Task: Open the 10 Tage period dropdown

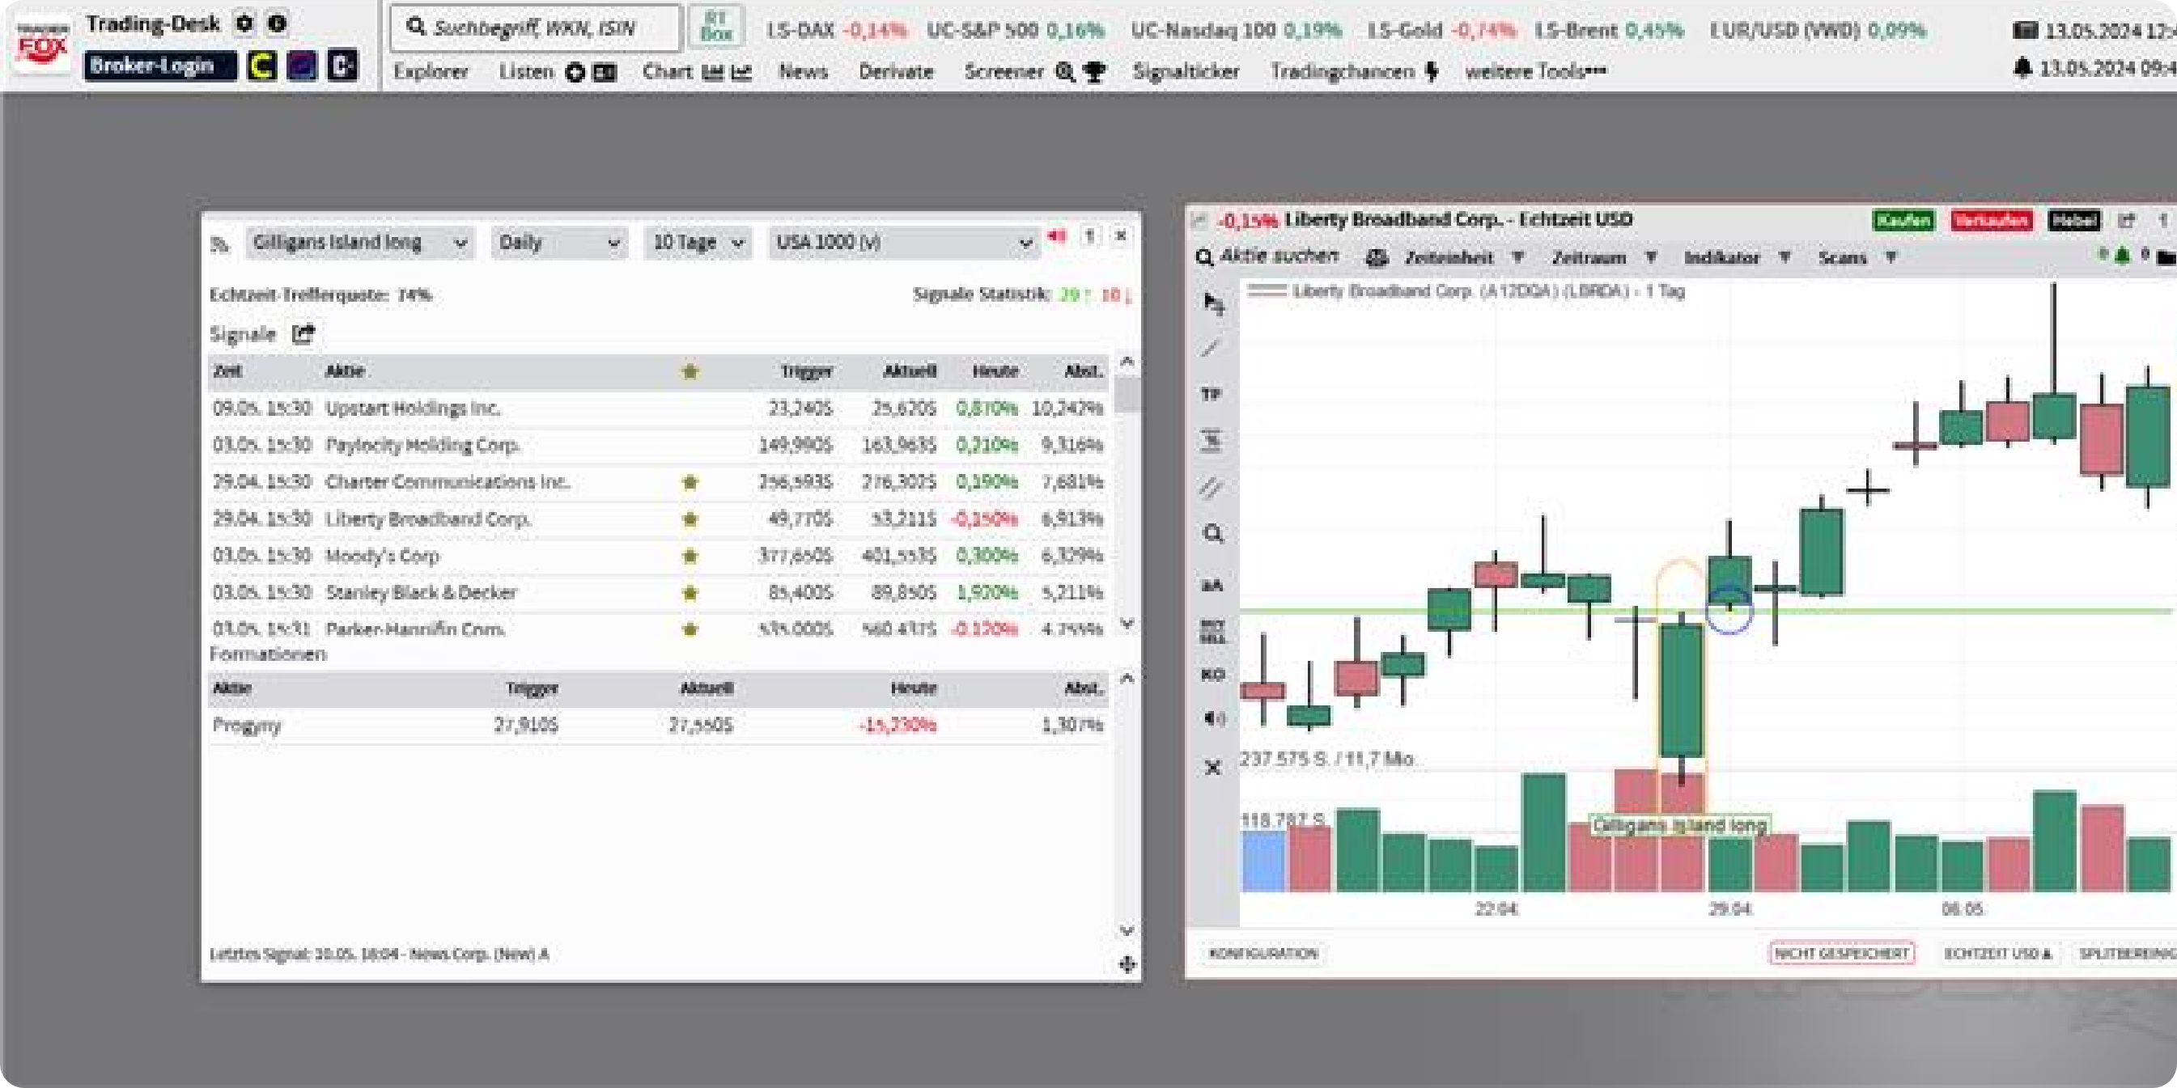Action: click(698, 243)
